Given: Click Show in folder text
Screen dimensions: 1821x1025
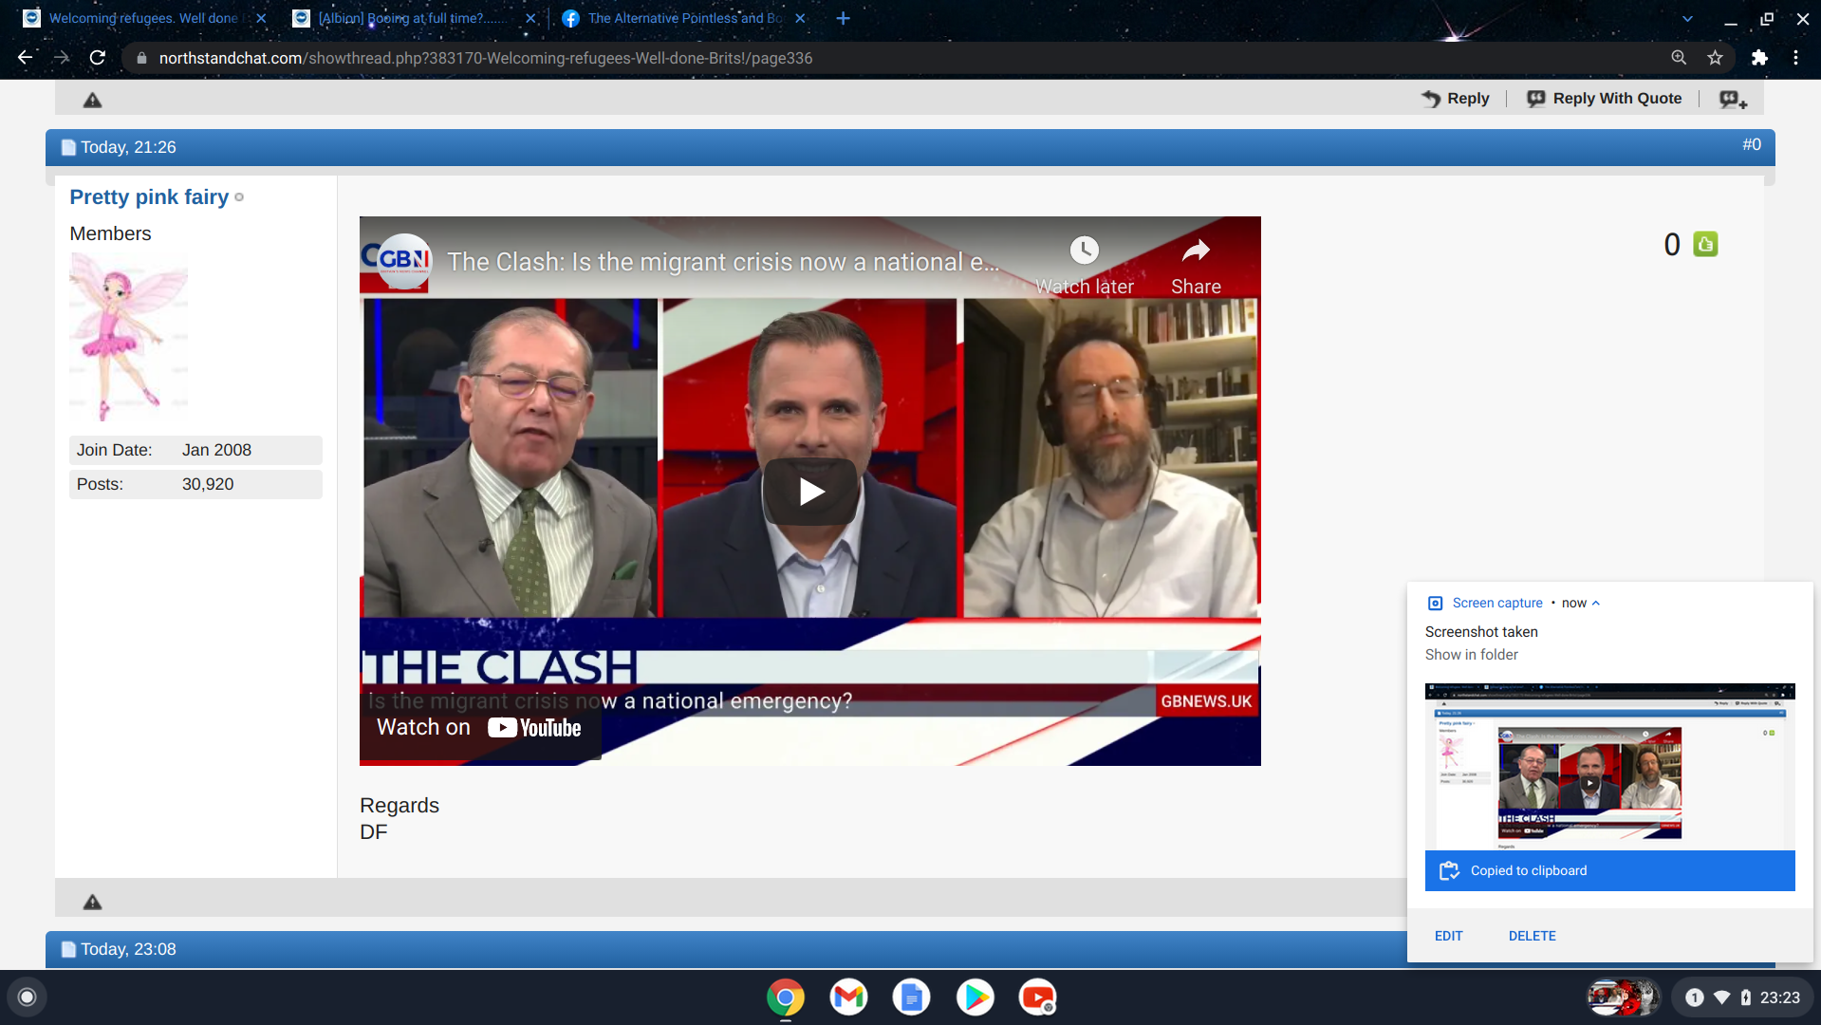Looking at the screenshot, I should pyautogui.click(x=1471, y=655).
